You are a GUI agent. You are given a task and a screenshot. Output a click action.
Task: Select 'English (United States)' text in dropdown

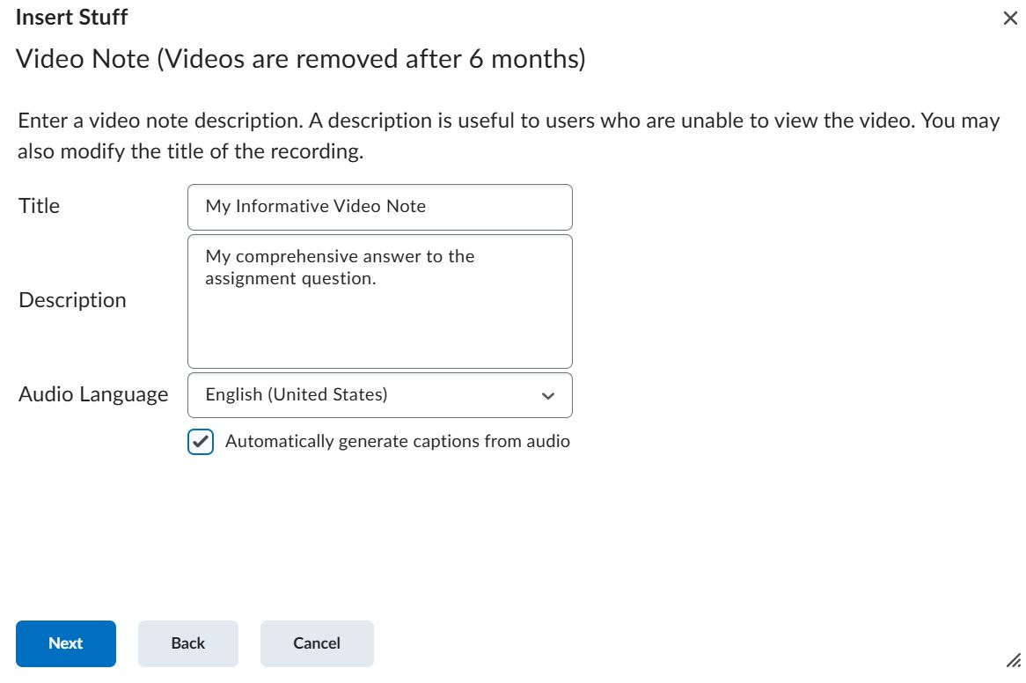[297, 395]
